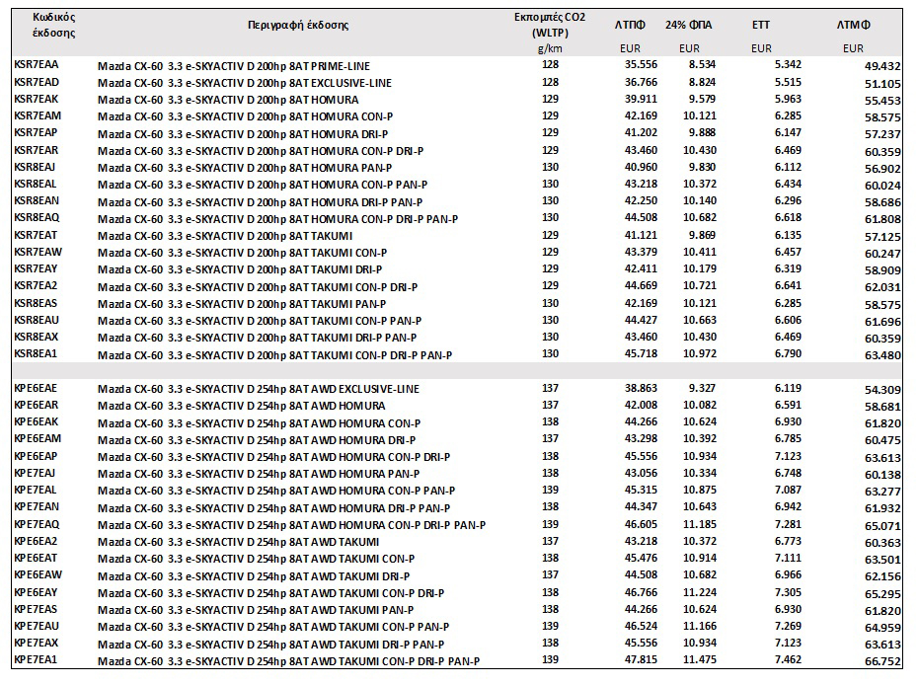The height and width of the screenshot is (685, 918).
Task: Select registration tax value 7.462
Action: coord(788,659)
